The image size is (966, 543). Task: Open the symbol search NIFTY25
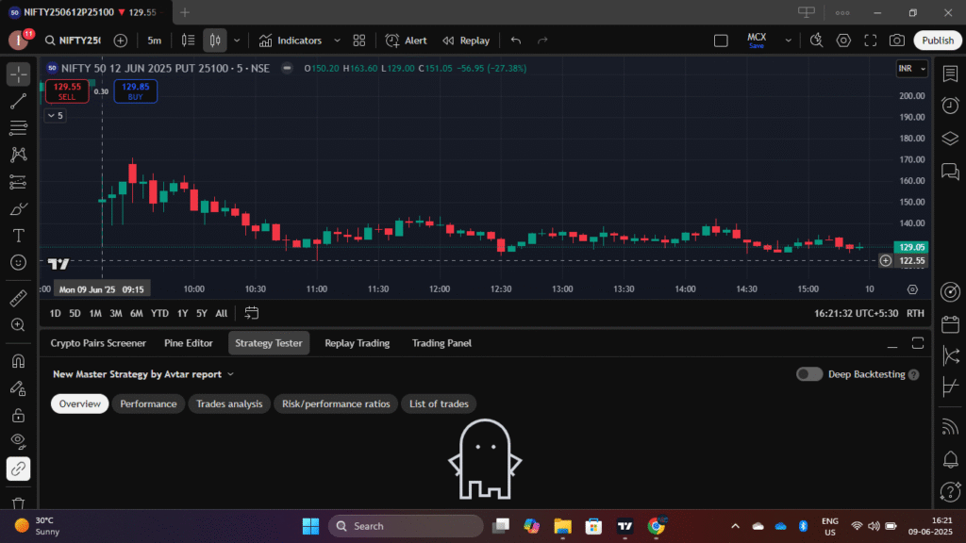[x=73, y=41]
